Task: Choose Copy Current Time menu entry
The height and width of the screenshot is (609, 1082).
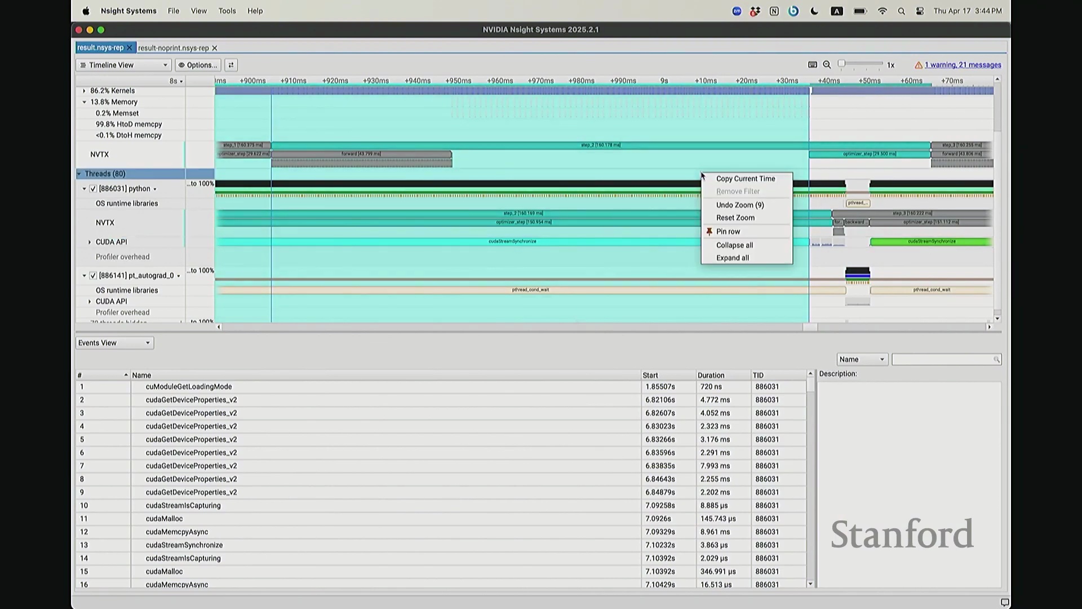Action: point(745,179)
